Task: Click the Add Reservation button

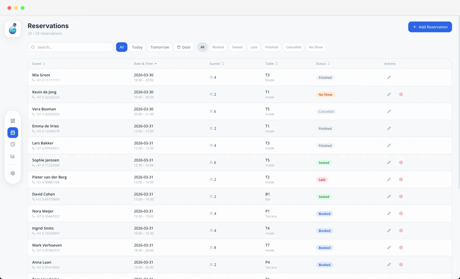Action: (x=430, y=27)
